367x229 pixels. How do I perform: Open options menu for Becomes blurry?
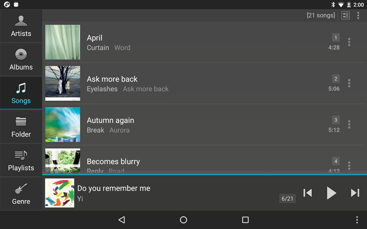349,166
